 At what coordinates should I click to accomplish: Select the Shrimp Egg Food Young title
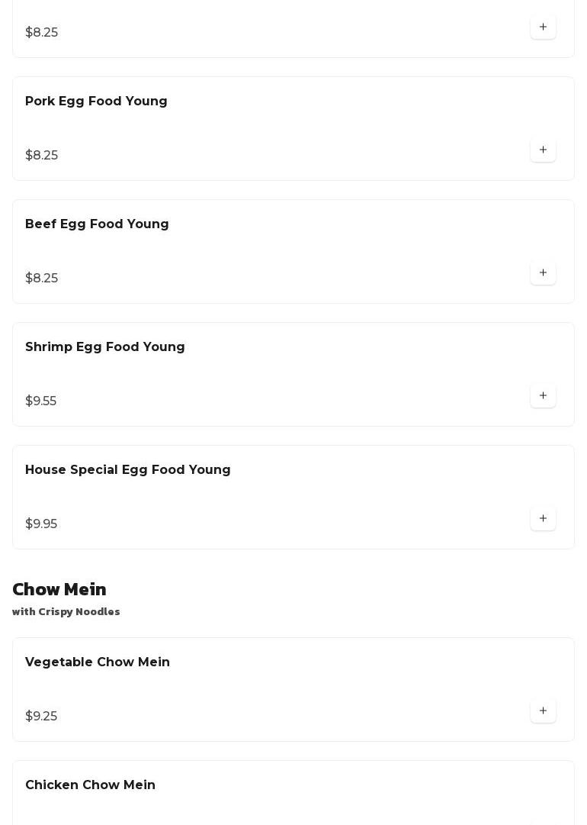click(x=105, y=347)
